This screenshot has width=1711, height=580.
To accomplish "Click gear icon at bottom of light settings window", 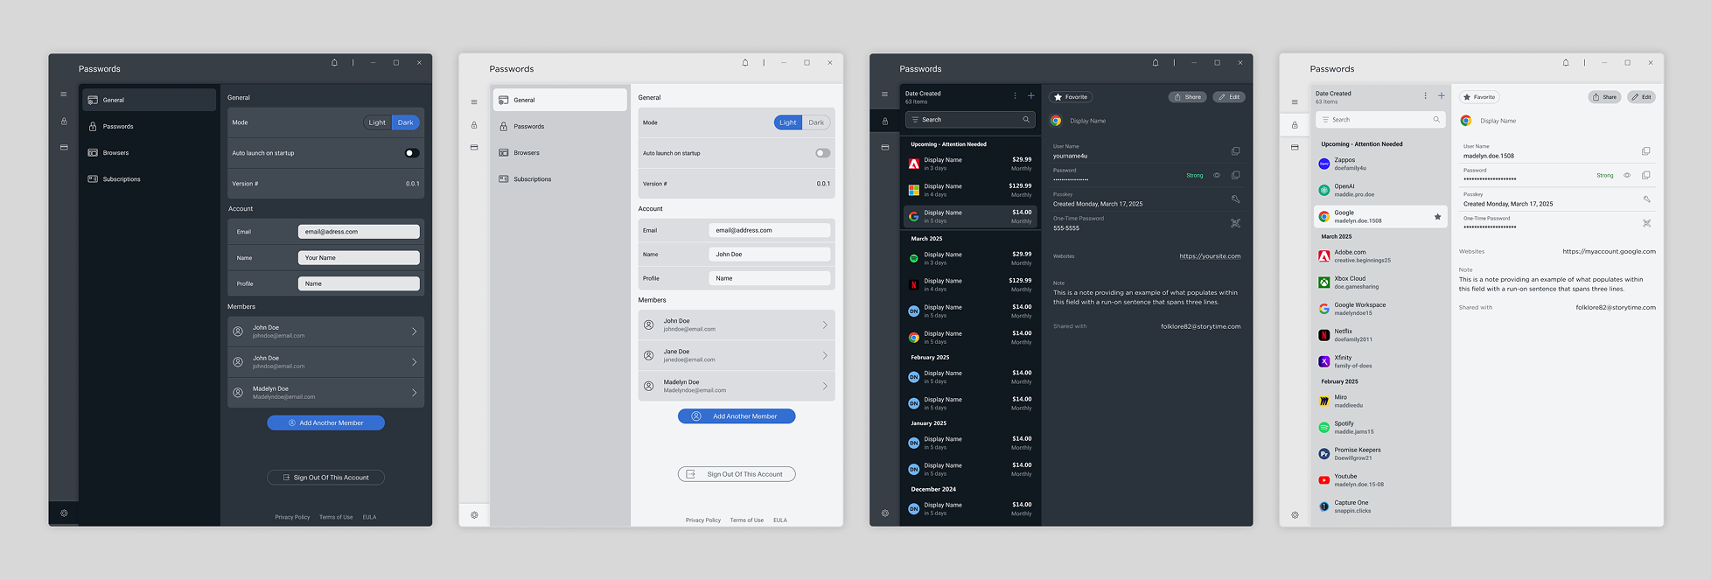I will [x=474, y=515].
